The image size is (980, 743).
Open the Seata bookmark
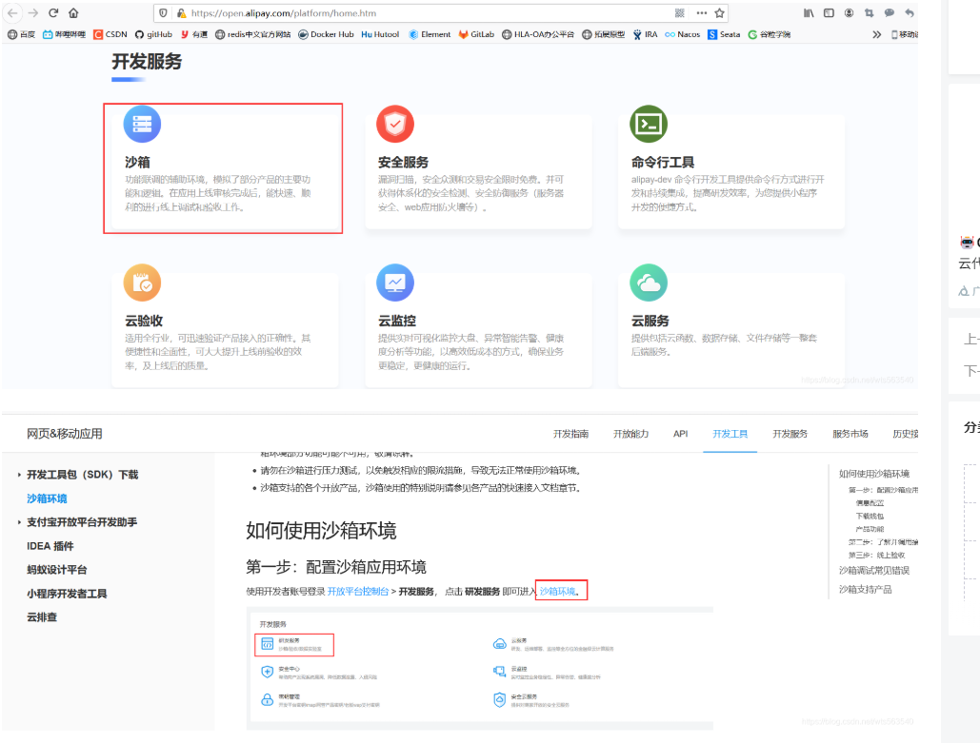tap(724, 34)
